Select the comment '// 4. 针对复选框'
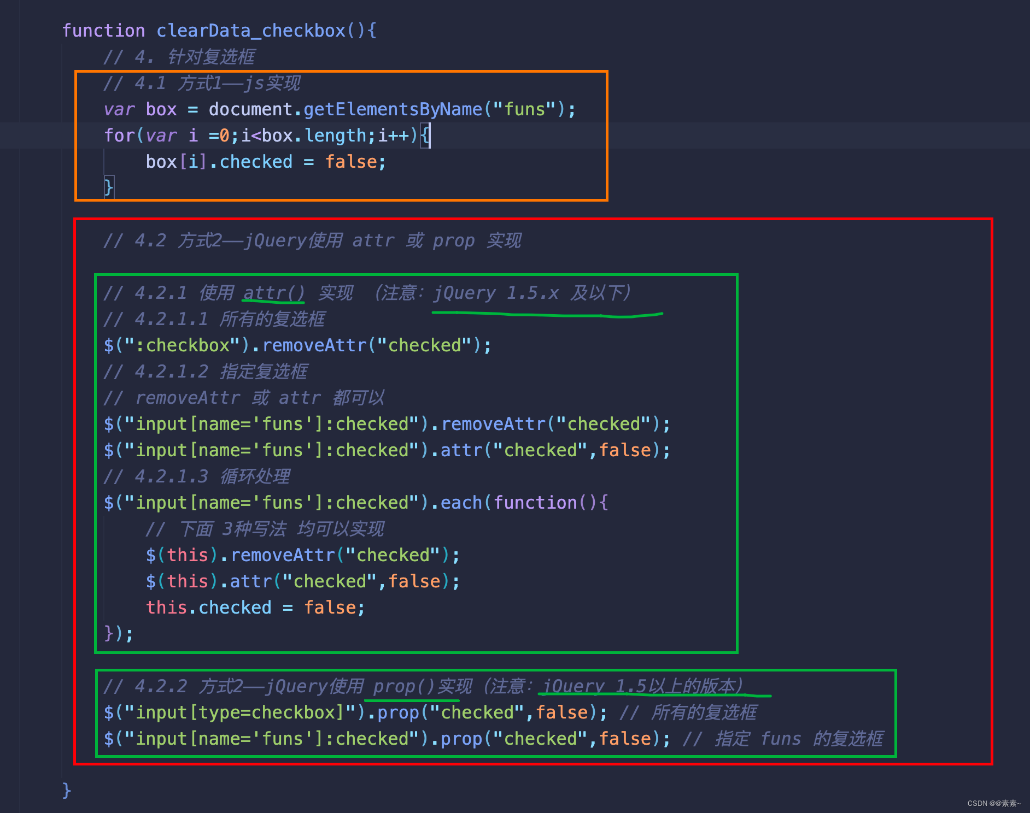This screenshot has width=1030, height=813. 179,57
